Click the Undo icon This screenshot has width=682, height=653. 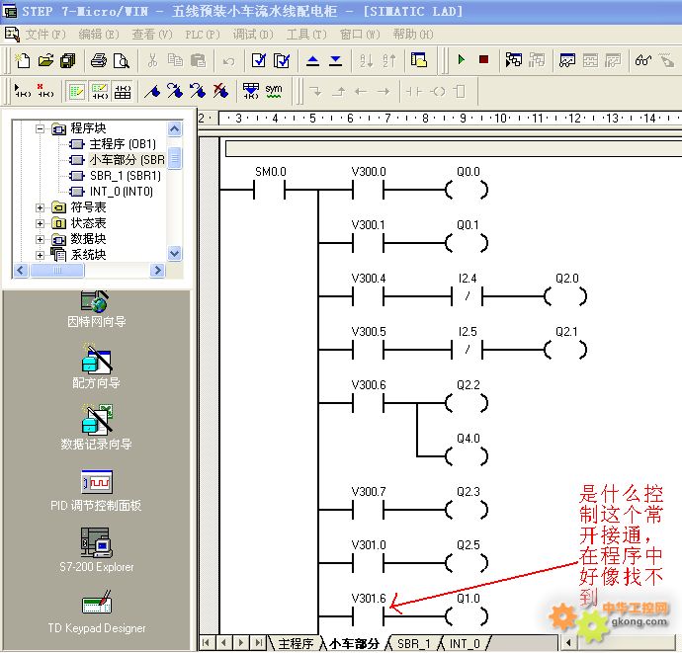point(228,61)
